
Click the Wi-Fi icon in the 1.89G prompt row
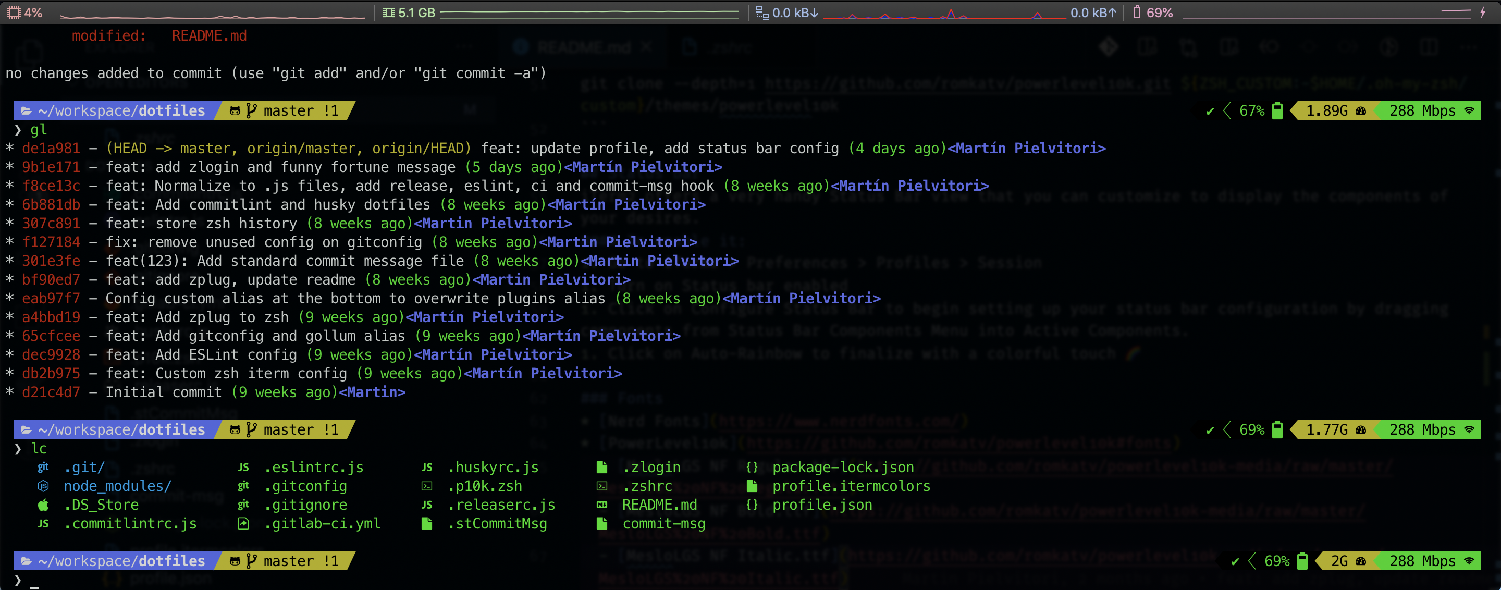point(1470,110)
